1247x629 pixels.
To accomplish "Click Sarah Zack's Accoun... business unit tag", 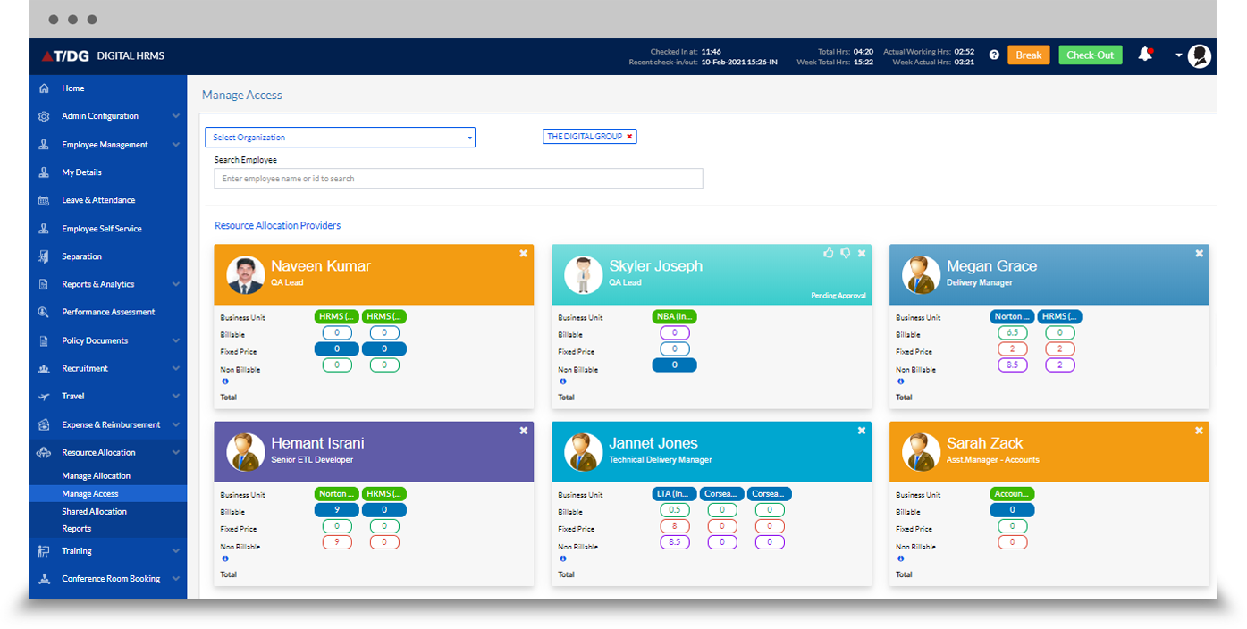I will 1013,493.
